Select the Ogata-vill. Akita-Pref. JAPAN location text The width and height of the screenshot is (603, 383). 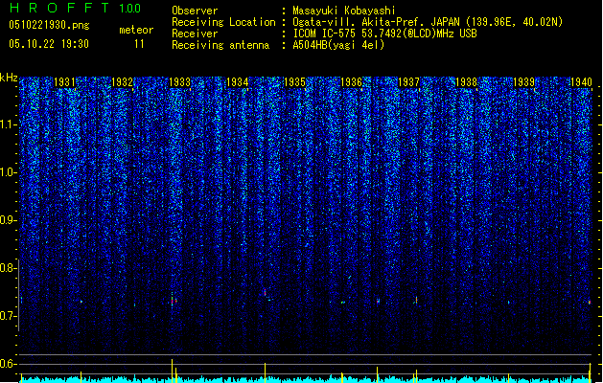(x=428, y=22)
